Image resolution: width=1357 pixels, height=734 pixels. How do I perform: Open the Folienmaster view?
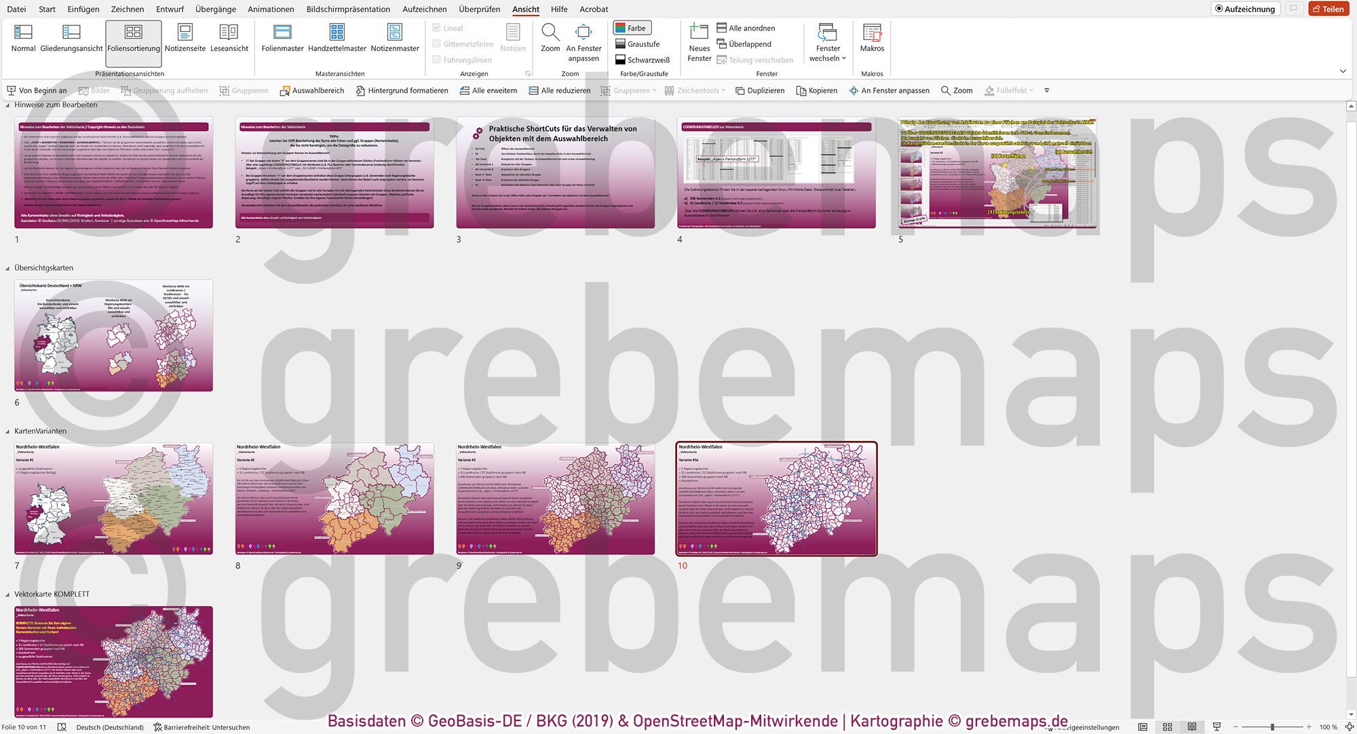click(x=282, y=39)
